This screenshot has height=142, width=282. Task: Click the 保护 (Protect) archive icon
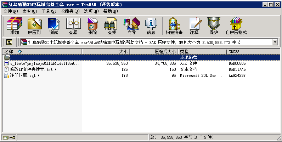click(214, 26)
